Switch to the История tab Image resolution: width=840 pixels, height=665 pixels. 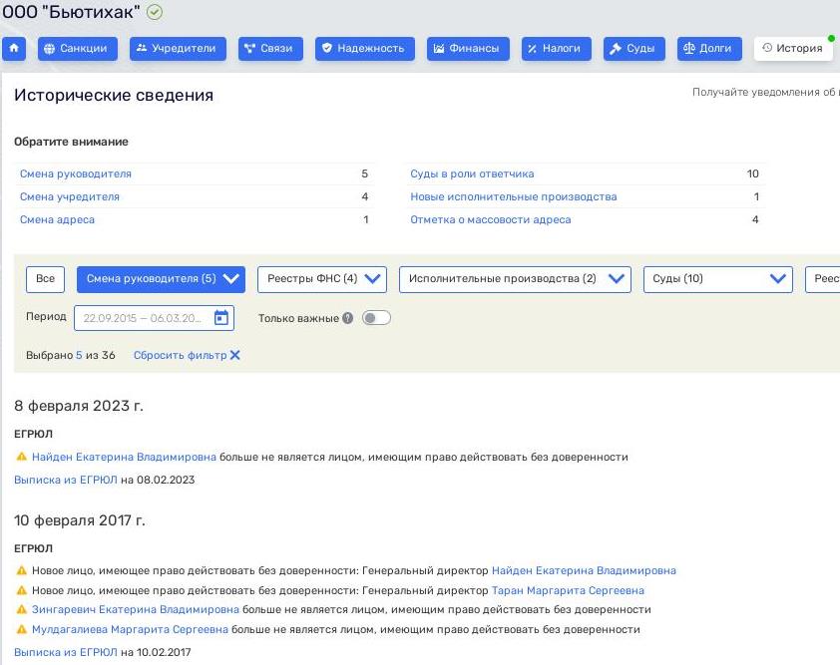point(794,48)
